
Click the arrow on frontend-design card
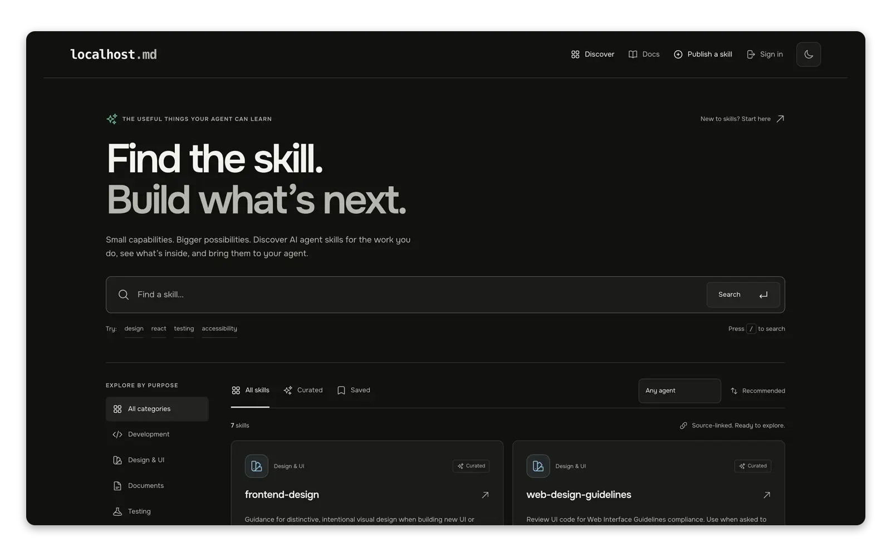coord(485,495)
